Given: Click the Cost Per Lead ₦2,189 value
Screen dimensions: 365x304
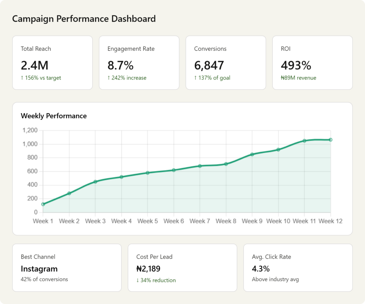Looking at the screenshot, I should pyautogui.click(x=148, y=269).
